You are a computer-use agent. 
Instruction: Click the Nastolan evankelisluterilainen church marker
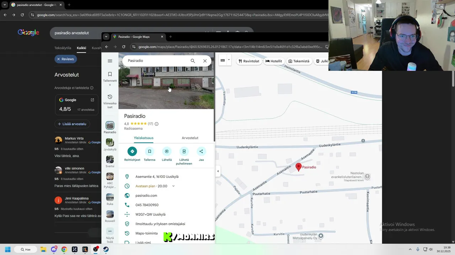click(368, 176)
